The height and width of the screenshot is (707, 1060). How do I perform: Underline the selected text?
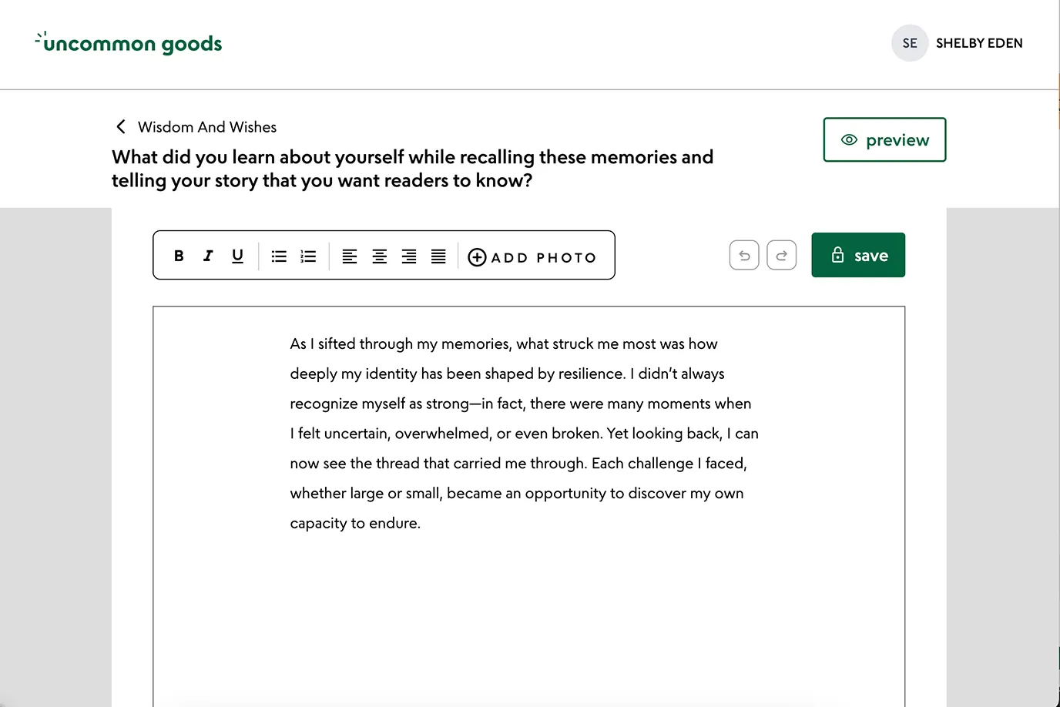(237, 256)
